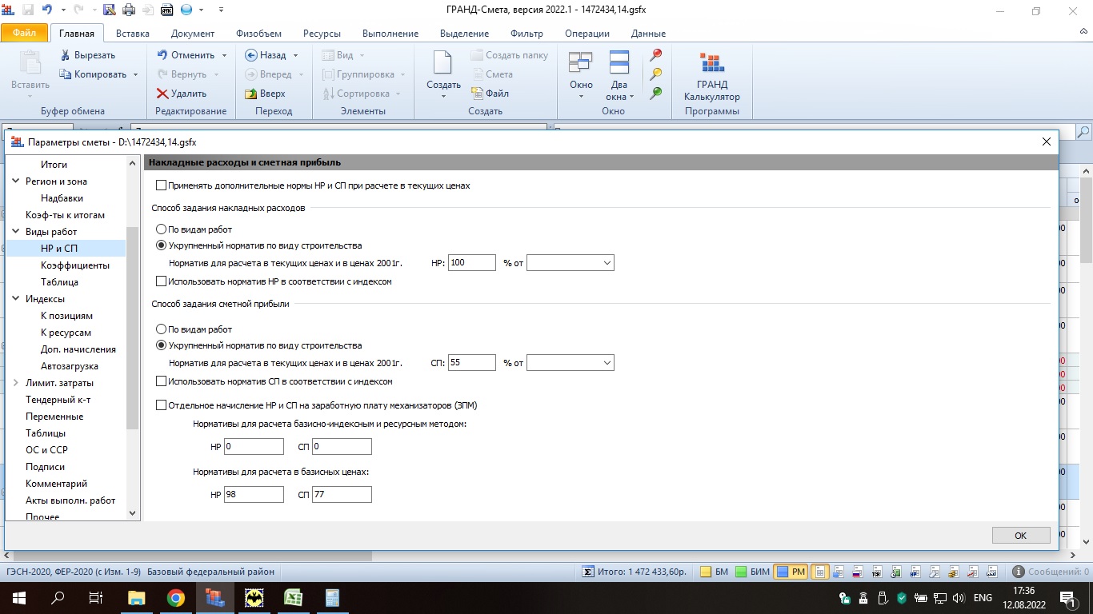Open the Calculator app from the taskbar
Image resolution: width=1093 pixels, height=614 pixels.
[x=332, y=598]
